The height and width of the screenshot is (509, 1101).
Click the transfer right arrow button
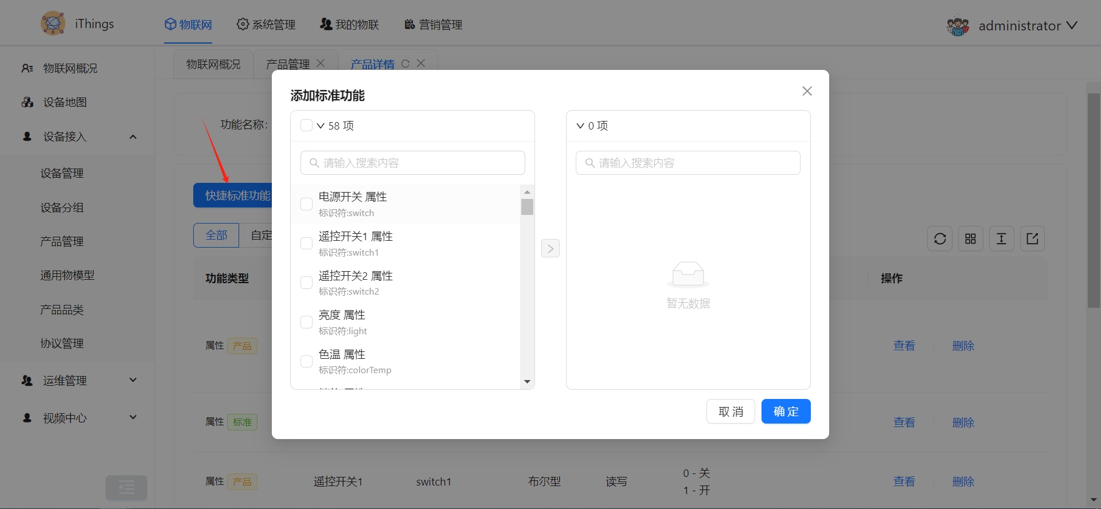point(550,248)
